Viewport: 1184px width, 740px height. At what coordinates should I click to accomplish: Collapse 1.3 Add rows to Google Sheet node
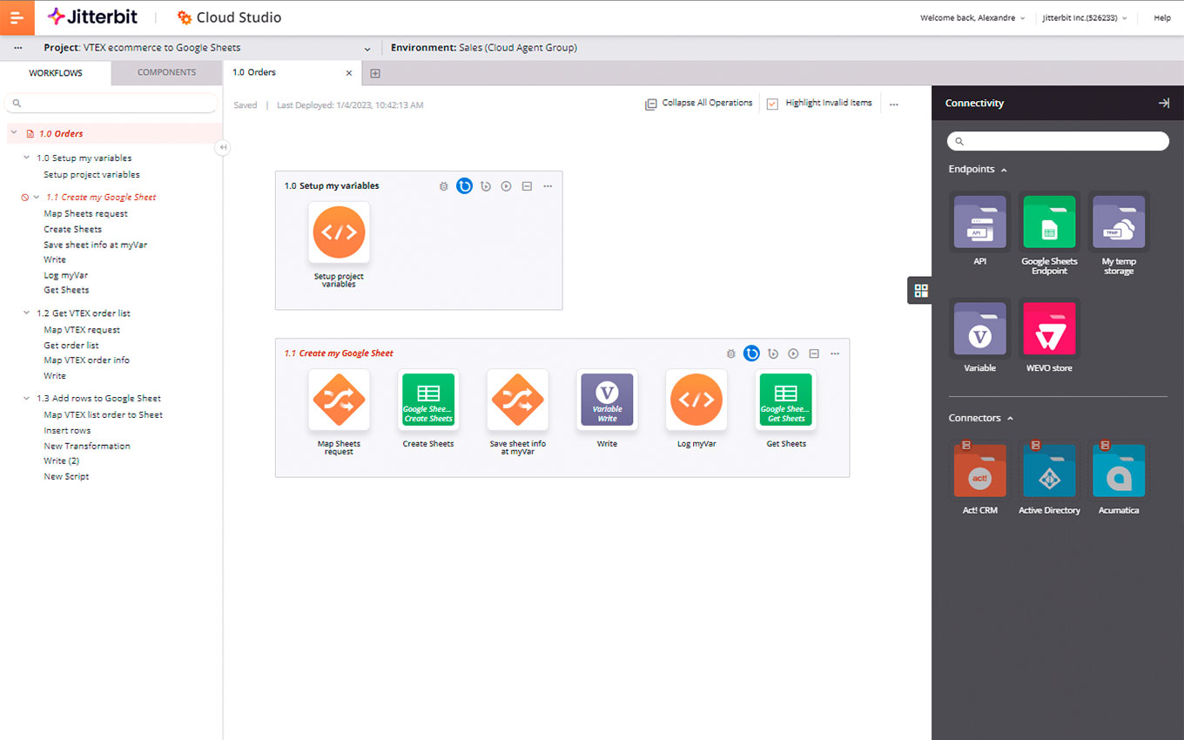[x=27, y=398]
